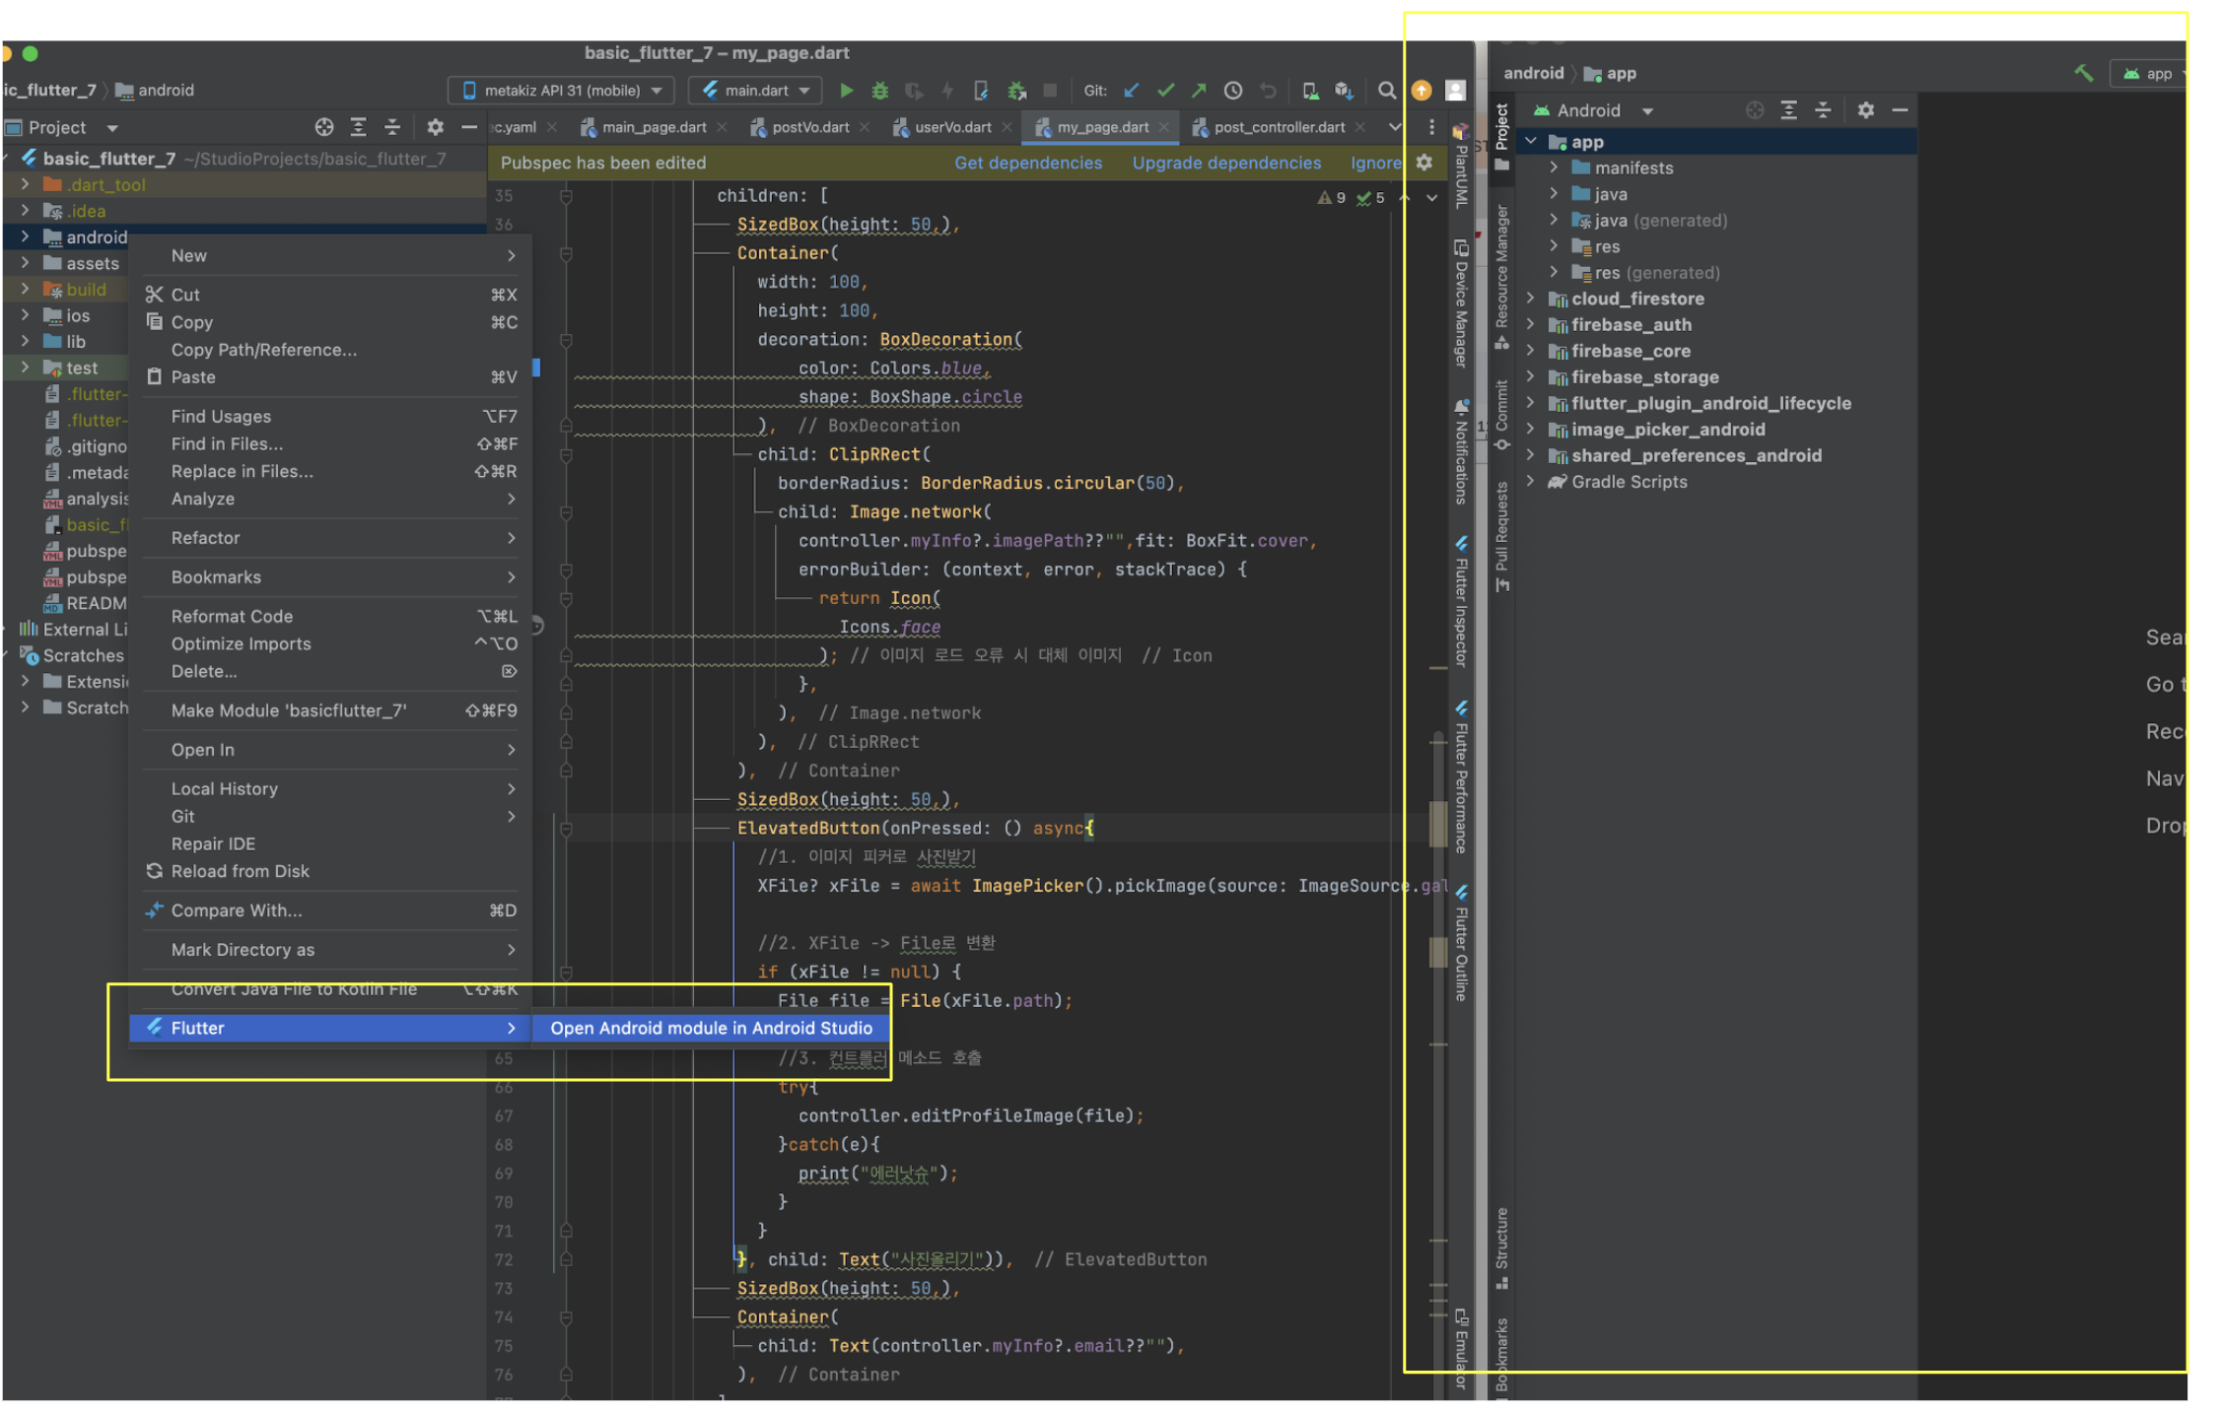The image size is (2224, 1413).
Task: Open the metakiz API 31 device dropdown
Action: 562,91
